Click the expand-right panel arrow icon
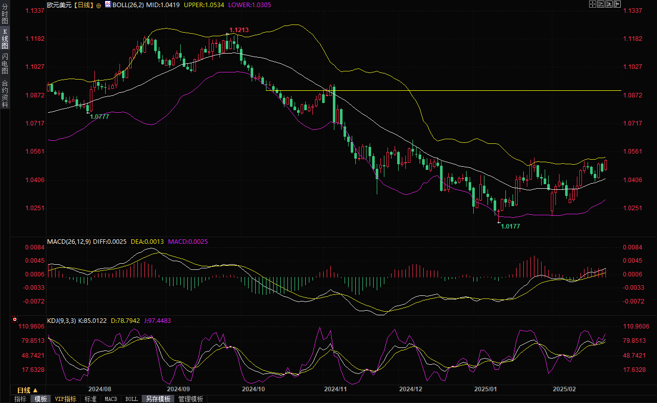Viewport: 657px width, 403px height. [617, 4]
